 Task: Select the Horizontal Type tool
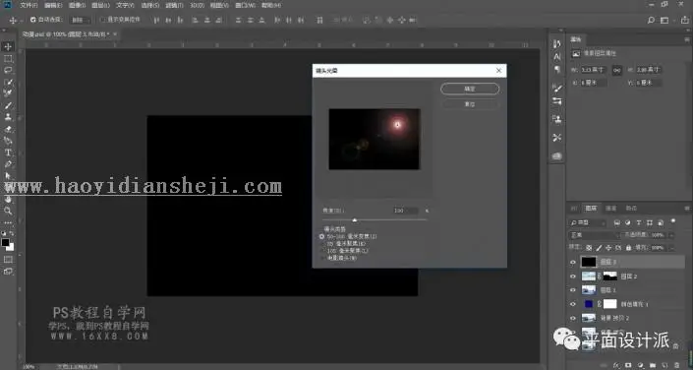click(8, 153)
